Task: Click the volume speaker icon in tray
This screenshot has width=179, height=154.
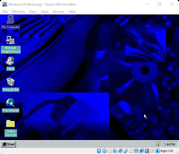Action: point(158,144)
